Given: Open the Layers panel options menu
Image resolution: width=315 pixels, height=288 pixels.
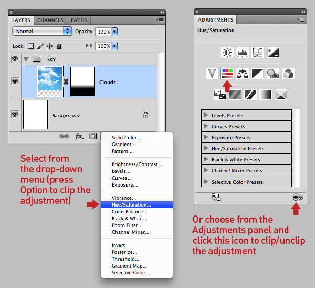Looking at the screenshot, I should (x=160, y=20).
